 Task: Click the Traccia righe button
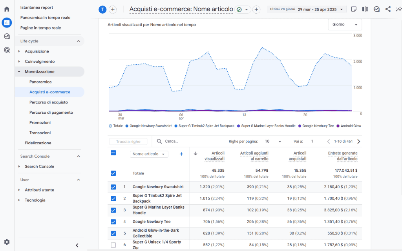128,142
